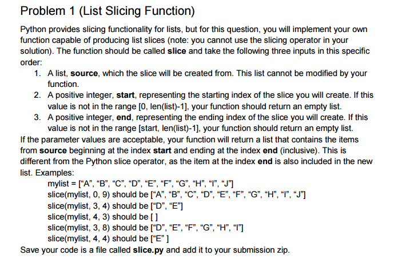Click the slice(mylist, 3, 8) example line
402x259 pixels.
[145, 228]
